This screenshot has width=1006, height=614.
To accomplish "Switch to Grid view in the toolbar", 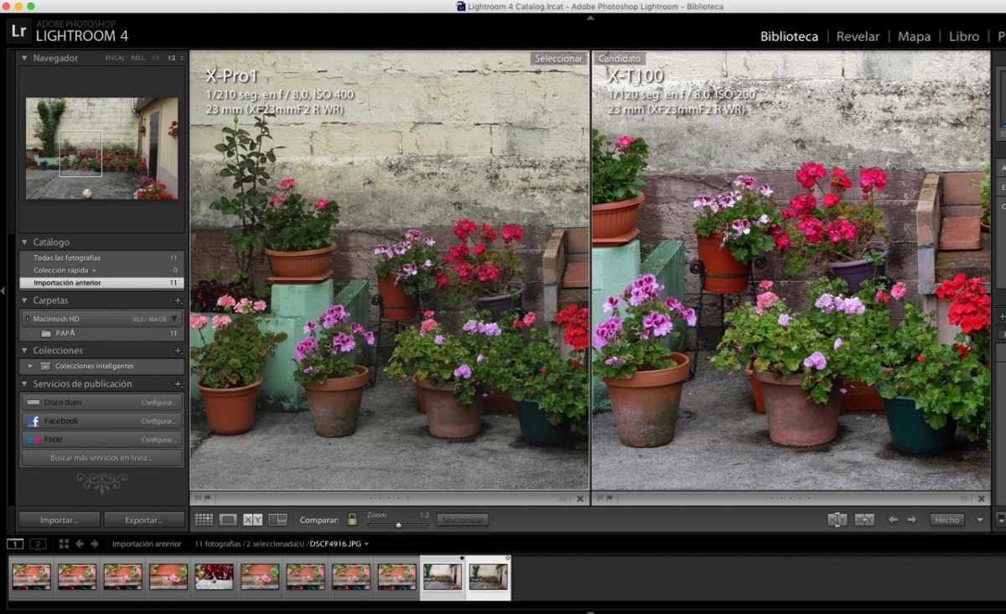I will pos(204,520).
